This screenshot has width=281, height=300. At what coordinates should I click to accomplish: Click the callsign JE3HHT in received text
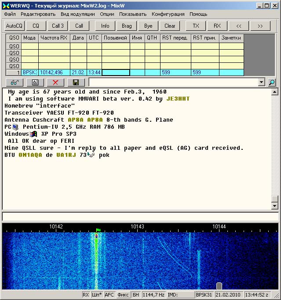point(178,99)
